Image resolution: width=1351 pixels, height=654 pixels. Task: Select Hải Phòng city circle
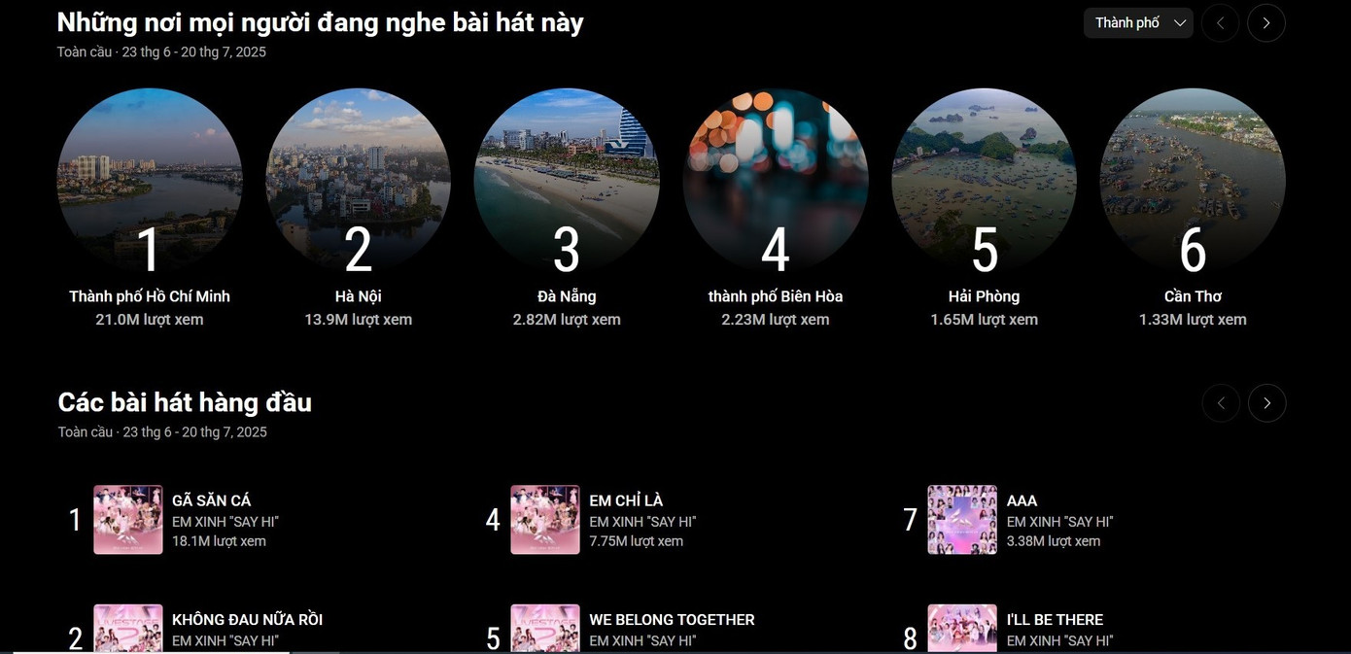pos(985,181)
